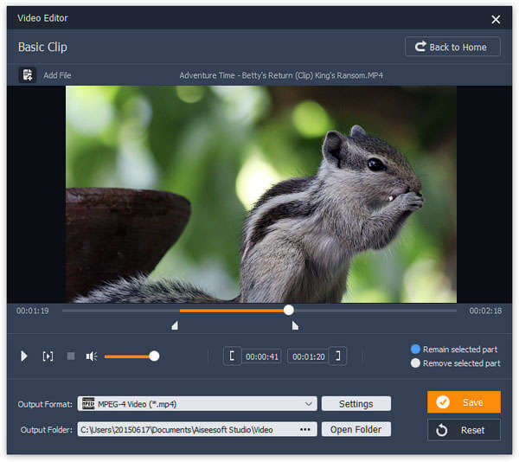The image size is (519, 462).
Task: Click the start time 00:00:41 field
Action: (x=261, y=356)
